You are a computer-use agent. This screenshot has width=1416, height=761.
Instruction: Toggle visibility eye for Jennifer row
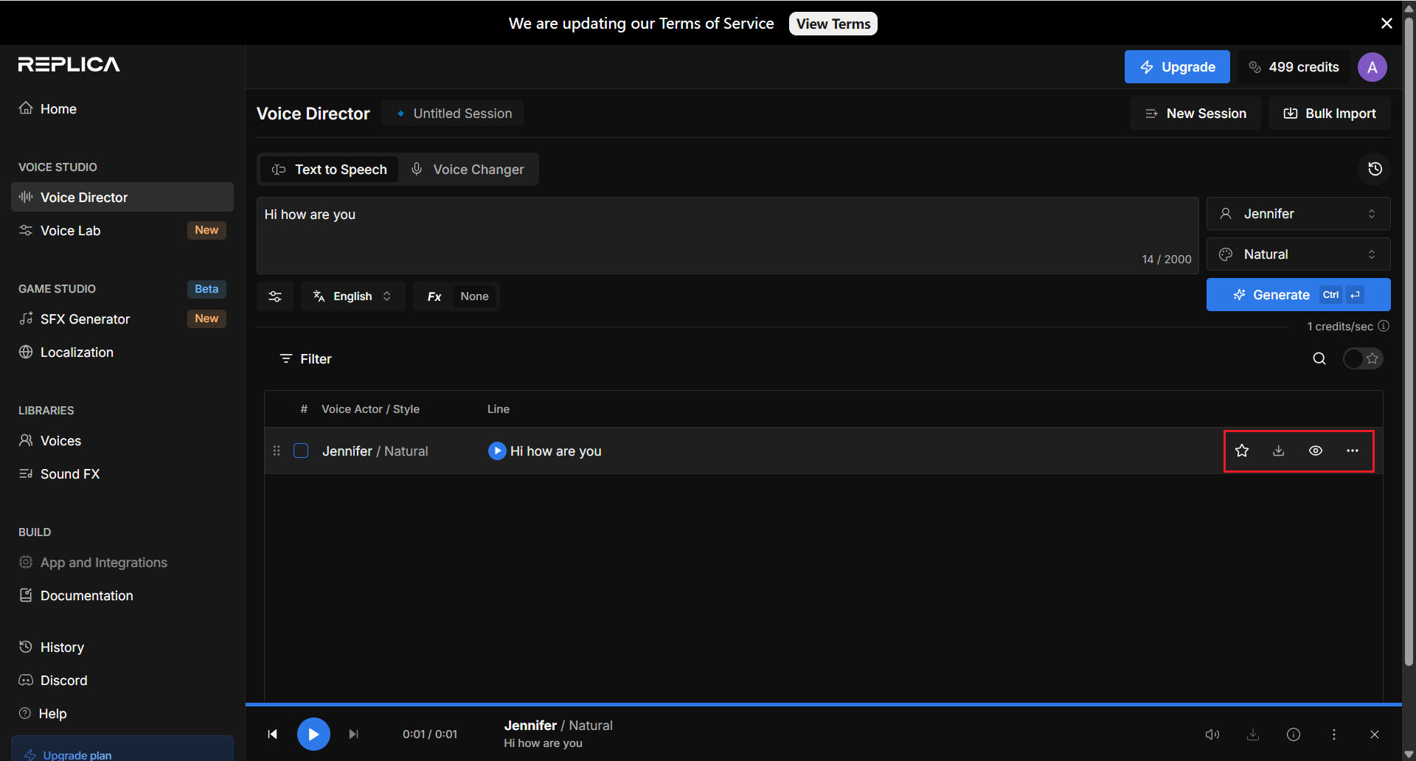(1316, 451)
